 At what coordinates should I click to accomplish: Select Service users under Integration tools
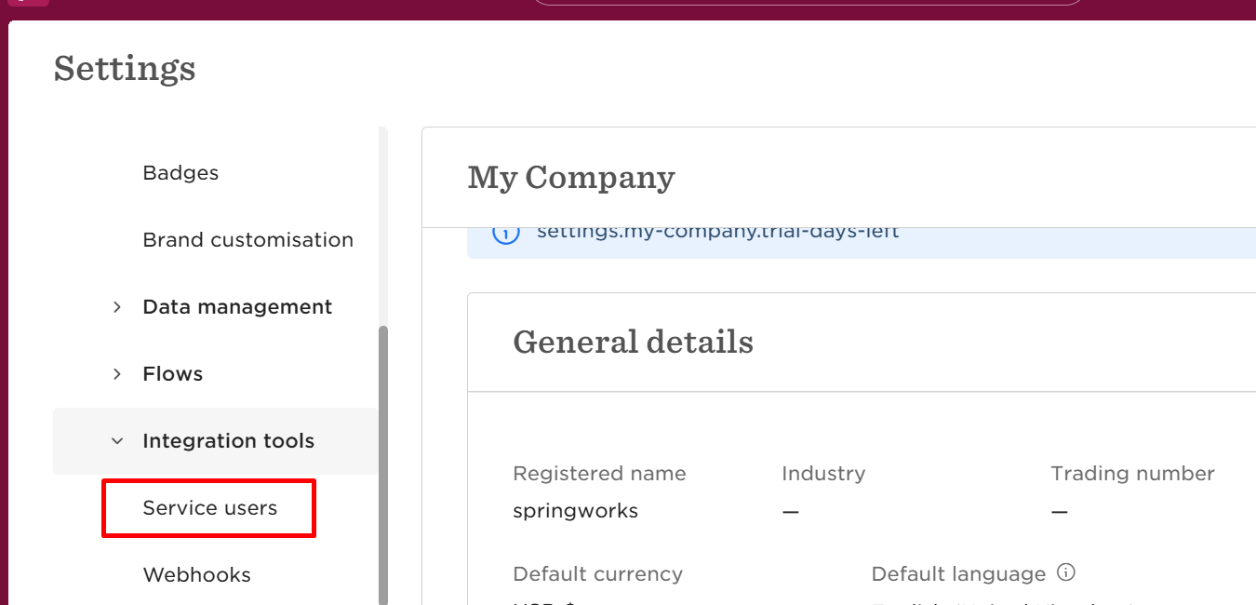[x=209, y=508]
